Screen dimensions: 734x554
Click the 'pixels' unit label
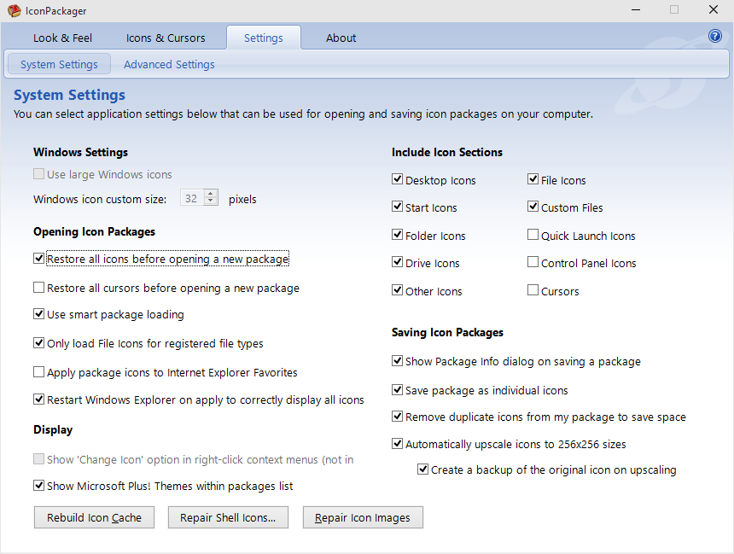pos(242,200)
